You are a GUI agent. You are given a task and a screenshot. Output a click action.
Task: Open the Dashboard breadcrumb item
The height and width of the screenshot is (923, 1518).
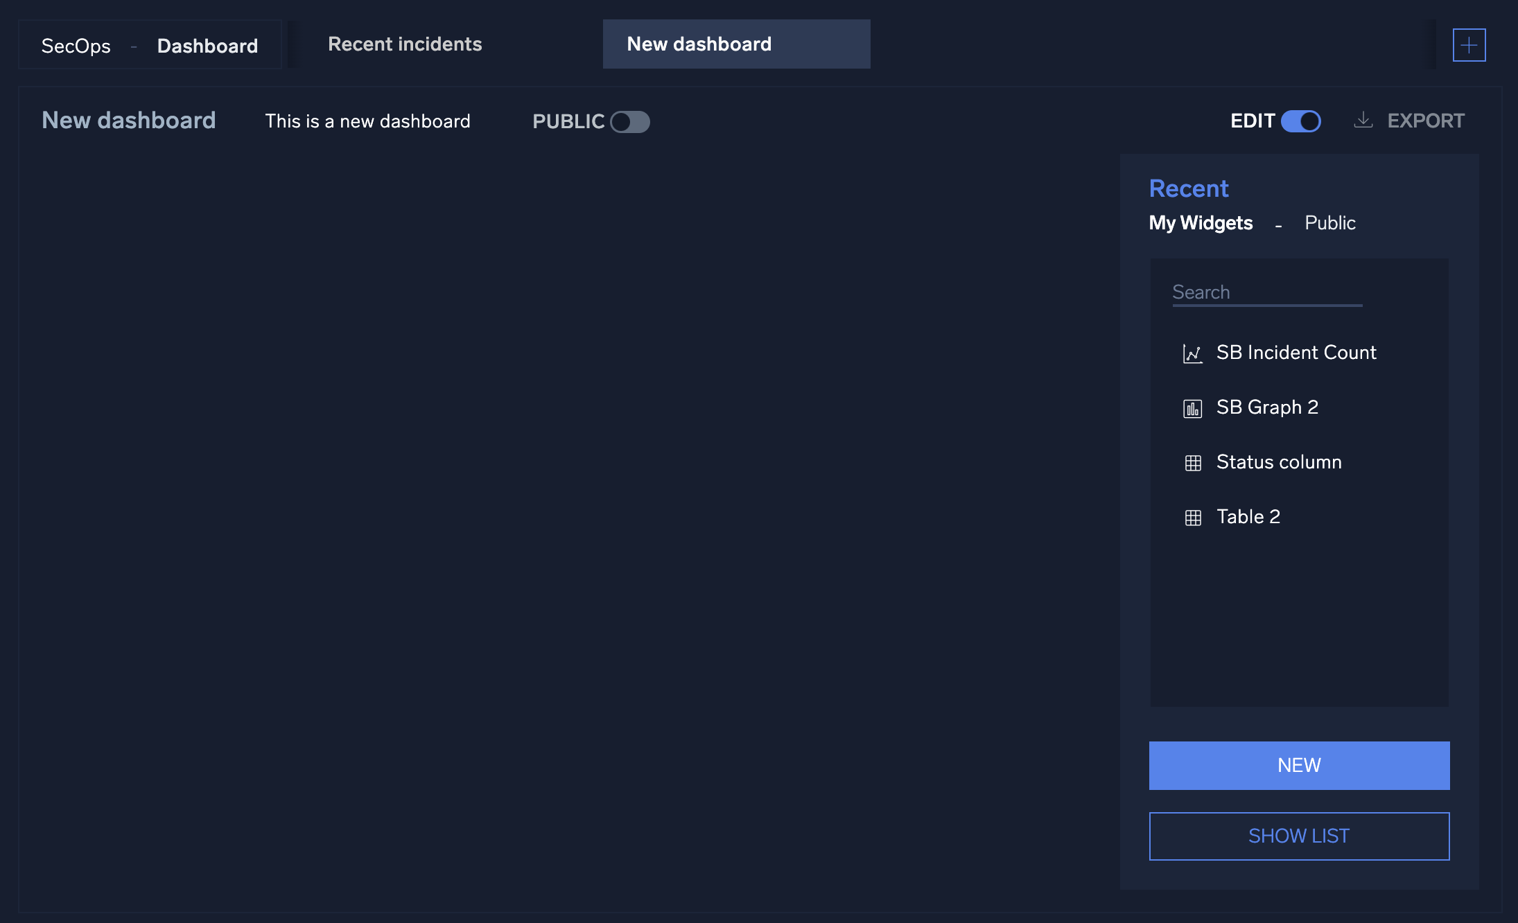208,45
